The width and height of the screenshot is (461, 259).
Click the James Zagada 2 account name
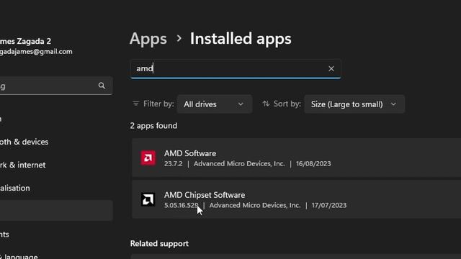coord(25,41)
